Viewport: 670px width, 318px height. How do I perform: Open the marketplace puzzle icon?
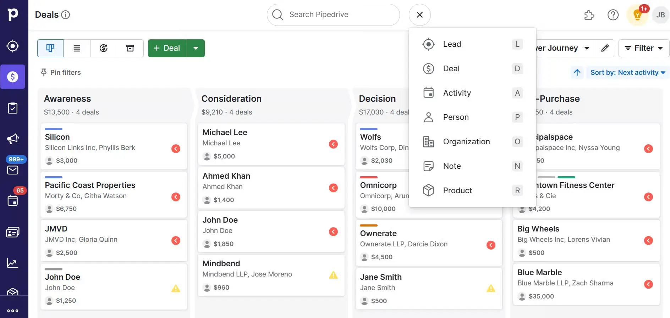point(589,15)
